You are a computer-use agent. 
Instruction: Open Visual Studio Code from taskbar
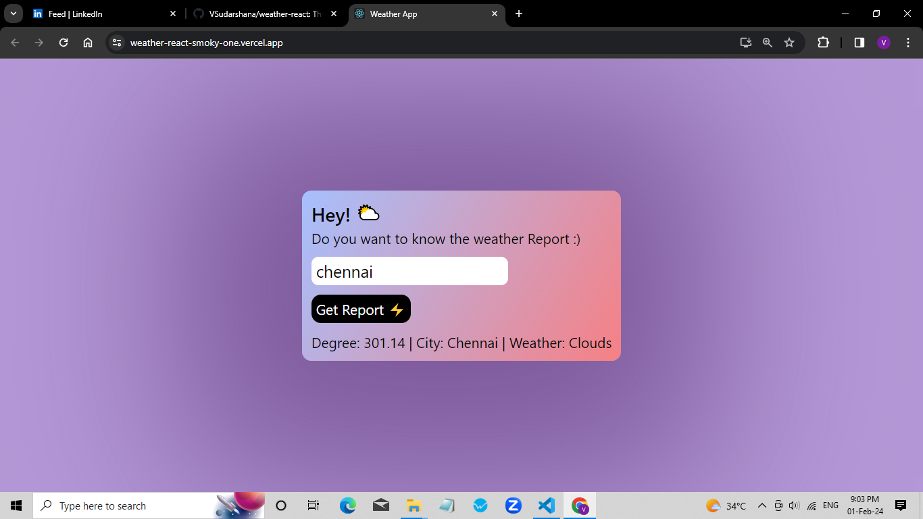click(x=546, y=505)
